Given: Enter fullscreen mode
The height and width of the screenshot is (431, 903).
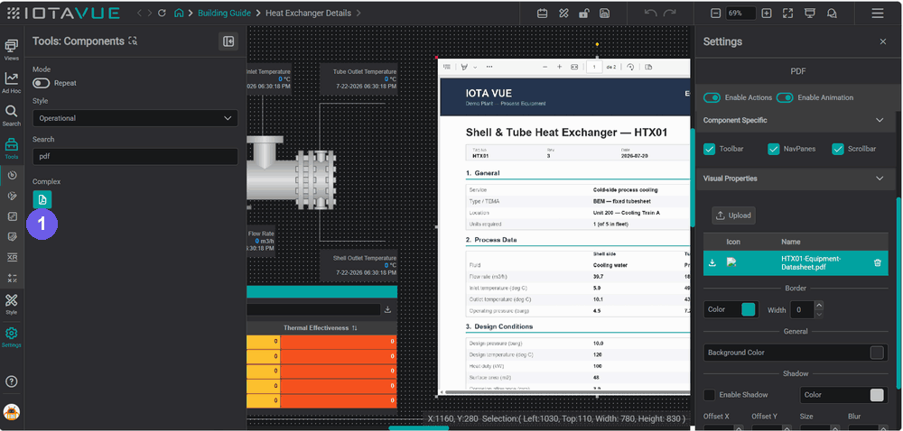Looking at the screenshot, I should point(788,14).
